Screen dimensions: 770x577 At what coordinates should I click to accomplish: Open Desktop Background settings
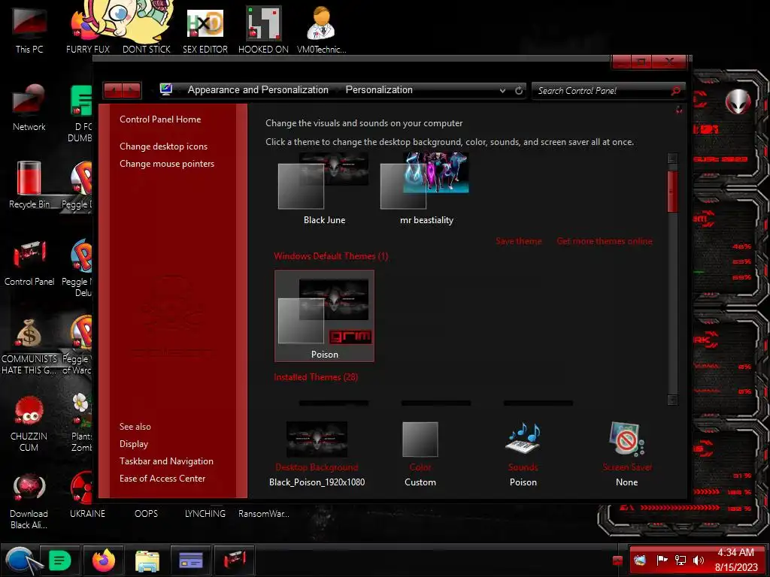pyautogui.click(x=317, y=454)
